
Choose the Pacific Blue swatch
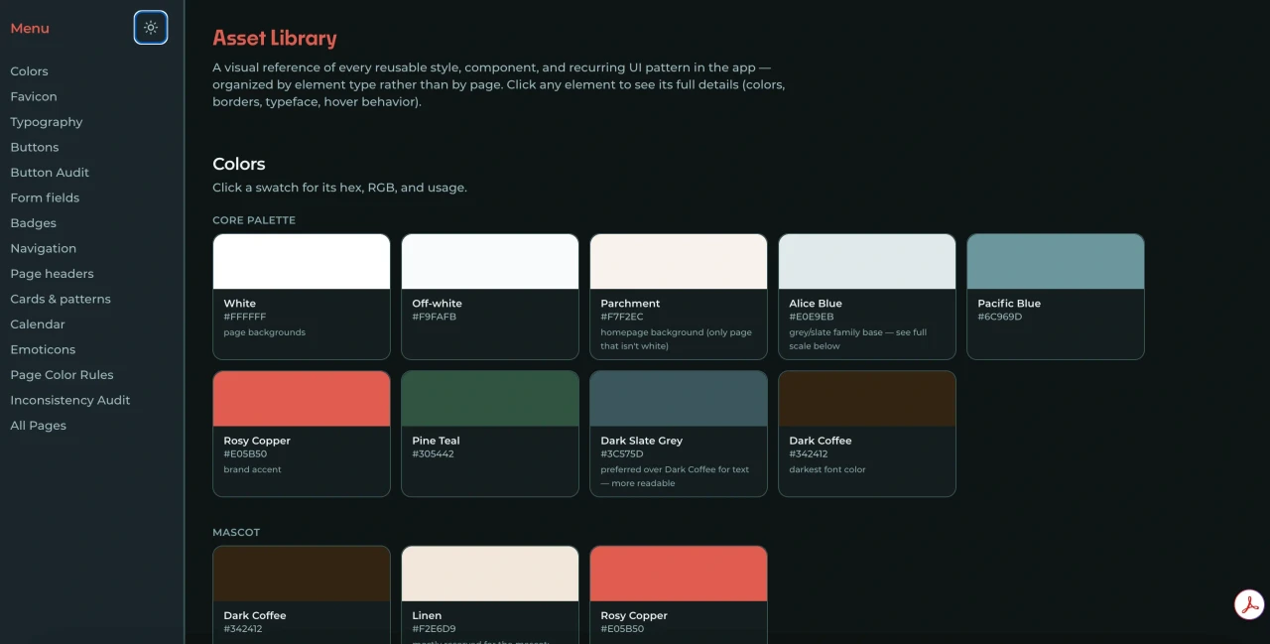[1056, 297]
